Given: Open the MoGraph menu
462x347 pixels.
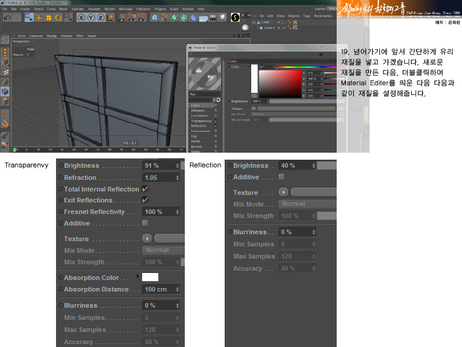Looking at the screenshot, I should [x=126, y=9].
